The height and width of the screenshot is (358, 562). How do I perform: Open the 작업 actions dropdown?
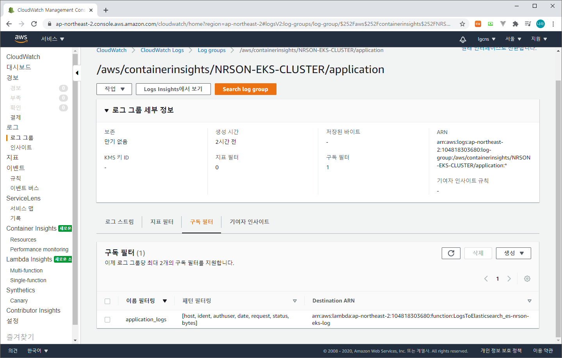click(114, 89)
